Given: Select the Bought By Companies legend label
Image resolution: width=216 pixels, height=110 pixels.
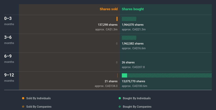Looking at the screenshot, I should (137, 107).
